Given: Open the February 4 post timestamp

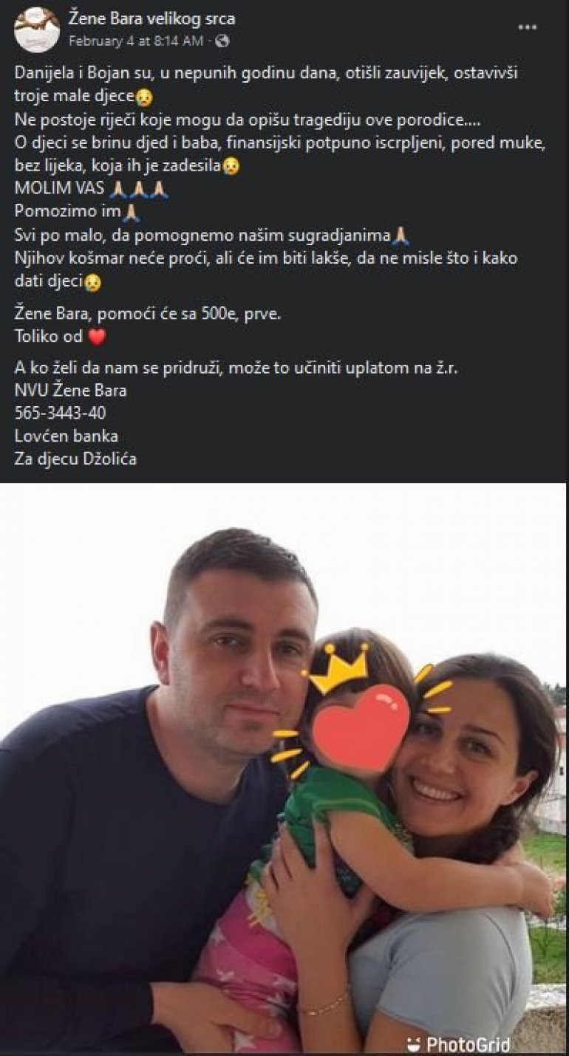Looking at the screenshot, I should 135,41.
